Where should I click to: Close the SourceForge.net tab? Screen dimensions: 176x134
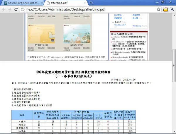click(x=42, y=3)
